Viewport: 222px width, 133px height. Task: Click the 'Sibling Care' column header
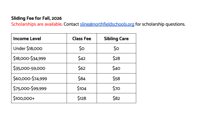pyautogui.click(x=116, y=38)
